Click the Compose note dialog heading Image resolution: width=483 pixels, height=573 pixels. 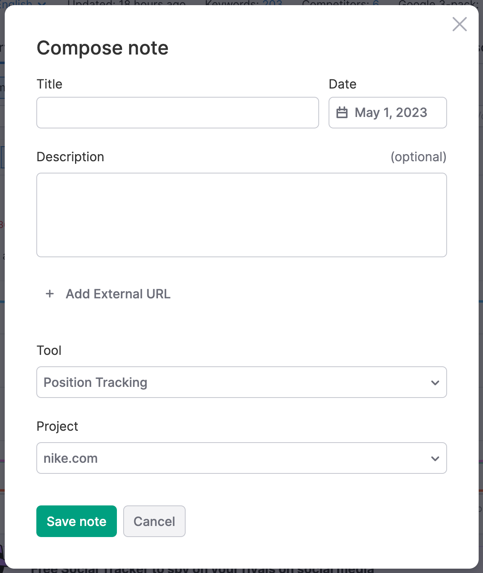click(x=102, y=48)
